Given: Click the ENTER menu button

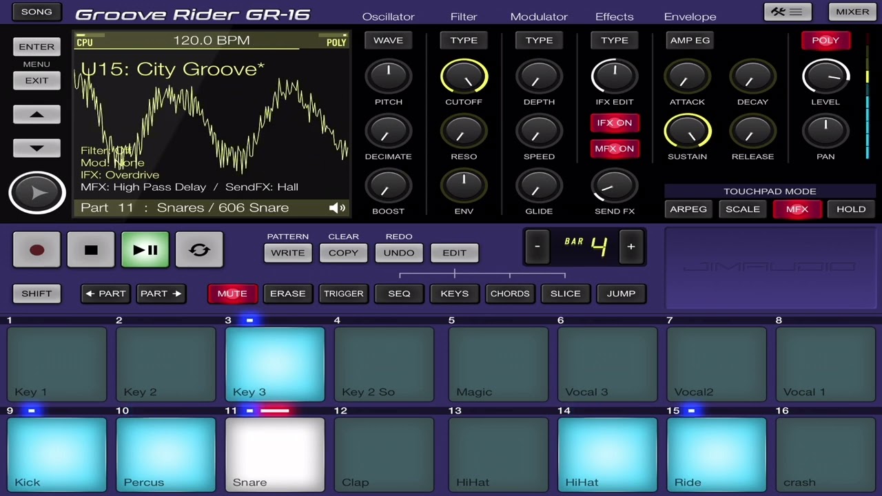Looking at the screenshot, I should (37, 47).
